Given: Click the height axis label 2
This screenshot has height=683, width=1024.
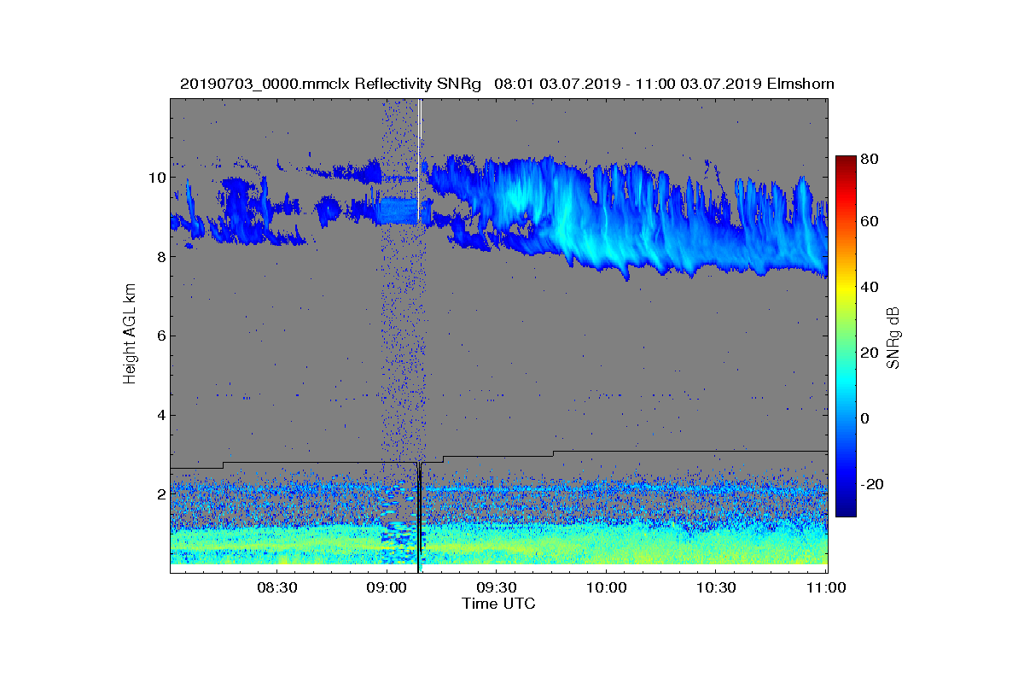Looking at the screenshot, I should [x=160, y=493].
